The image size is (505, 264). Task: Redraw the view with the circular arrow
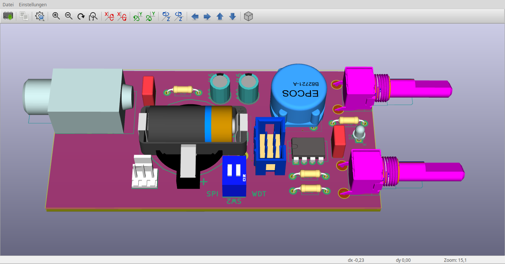coord(81,16)
